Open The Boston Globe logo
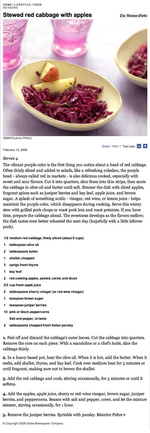The width and height of the screenshot is (150, 433). [133, 15]
